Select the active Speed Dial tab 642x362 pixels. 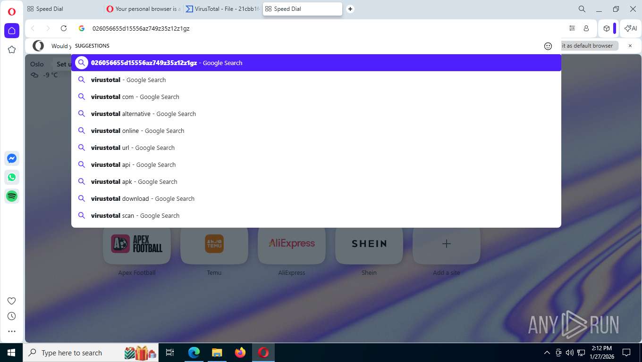click(302, 9)
